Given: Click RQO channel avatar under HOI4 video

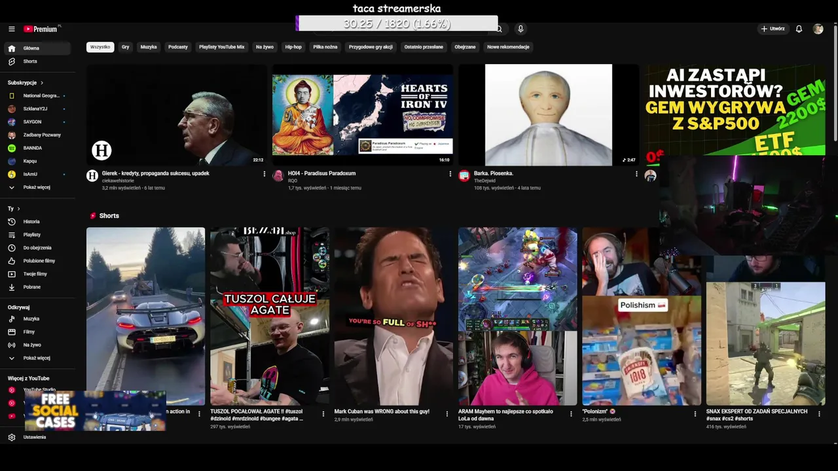Looking at the screenshot, I should pos(278,175).
